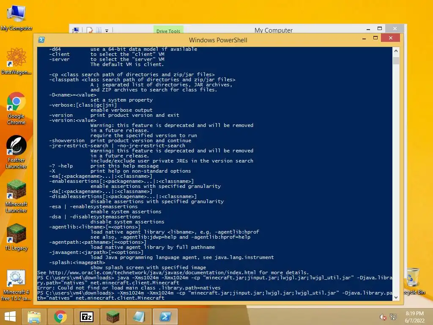Open My Computer desktop icon
The width and height of the screenshot is (433, 325).
click(x=16, y=17)
